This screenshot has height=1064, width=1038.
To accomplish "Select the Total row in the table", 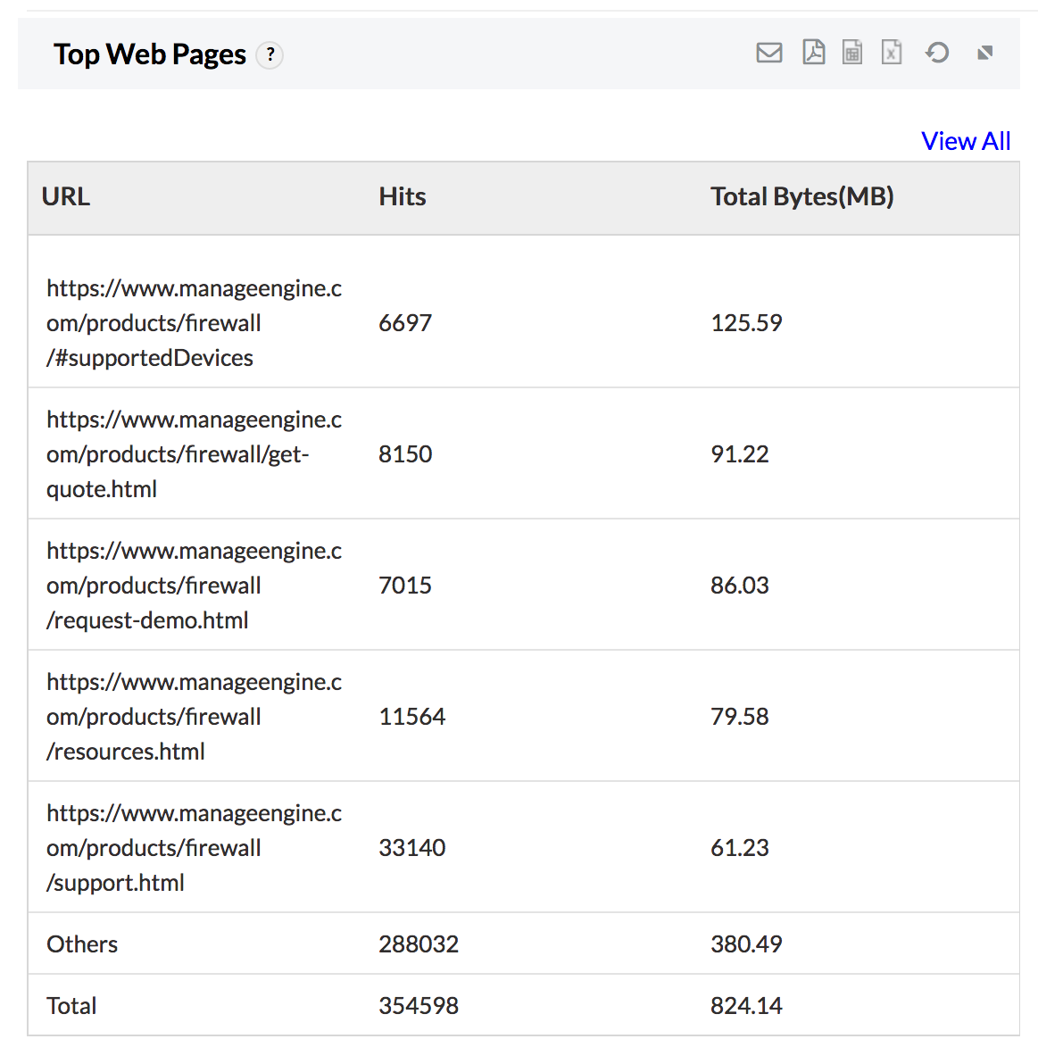I will (71, 1005).
